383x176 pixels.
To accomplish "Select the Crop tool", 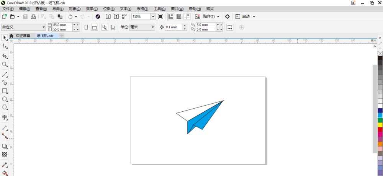I will point(4,56).
